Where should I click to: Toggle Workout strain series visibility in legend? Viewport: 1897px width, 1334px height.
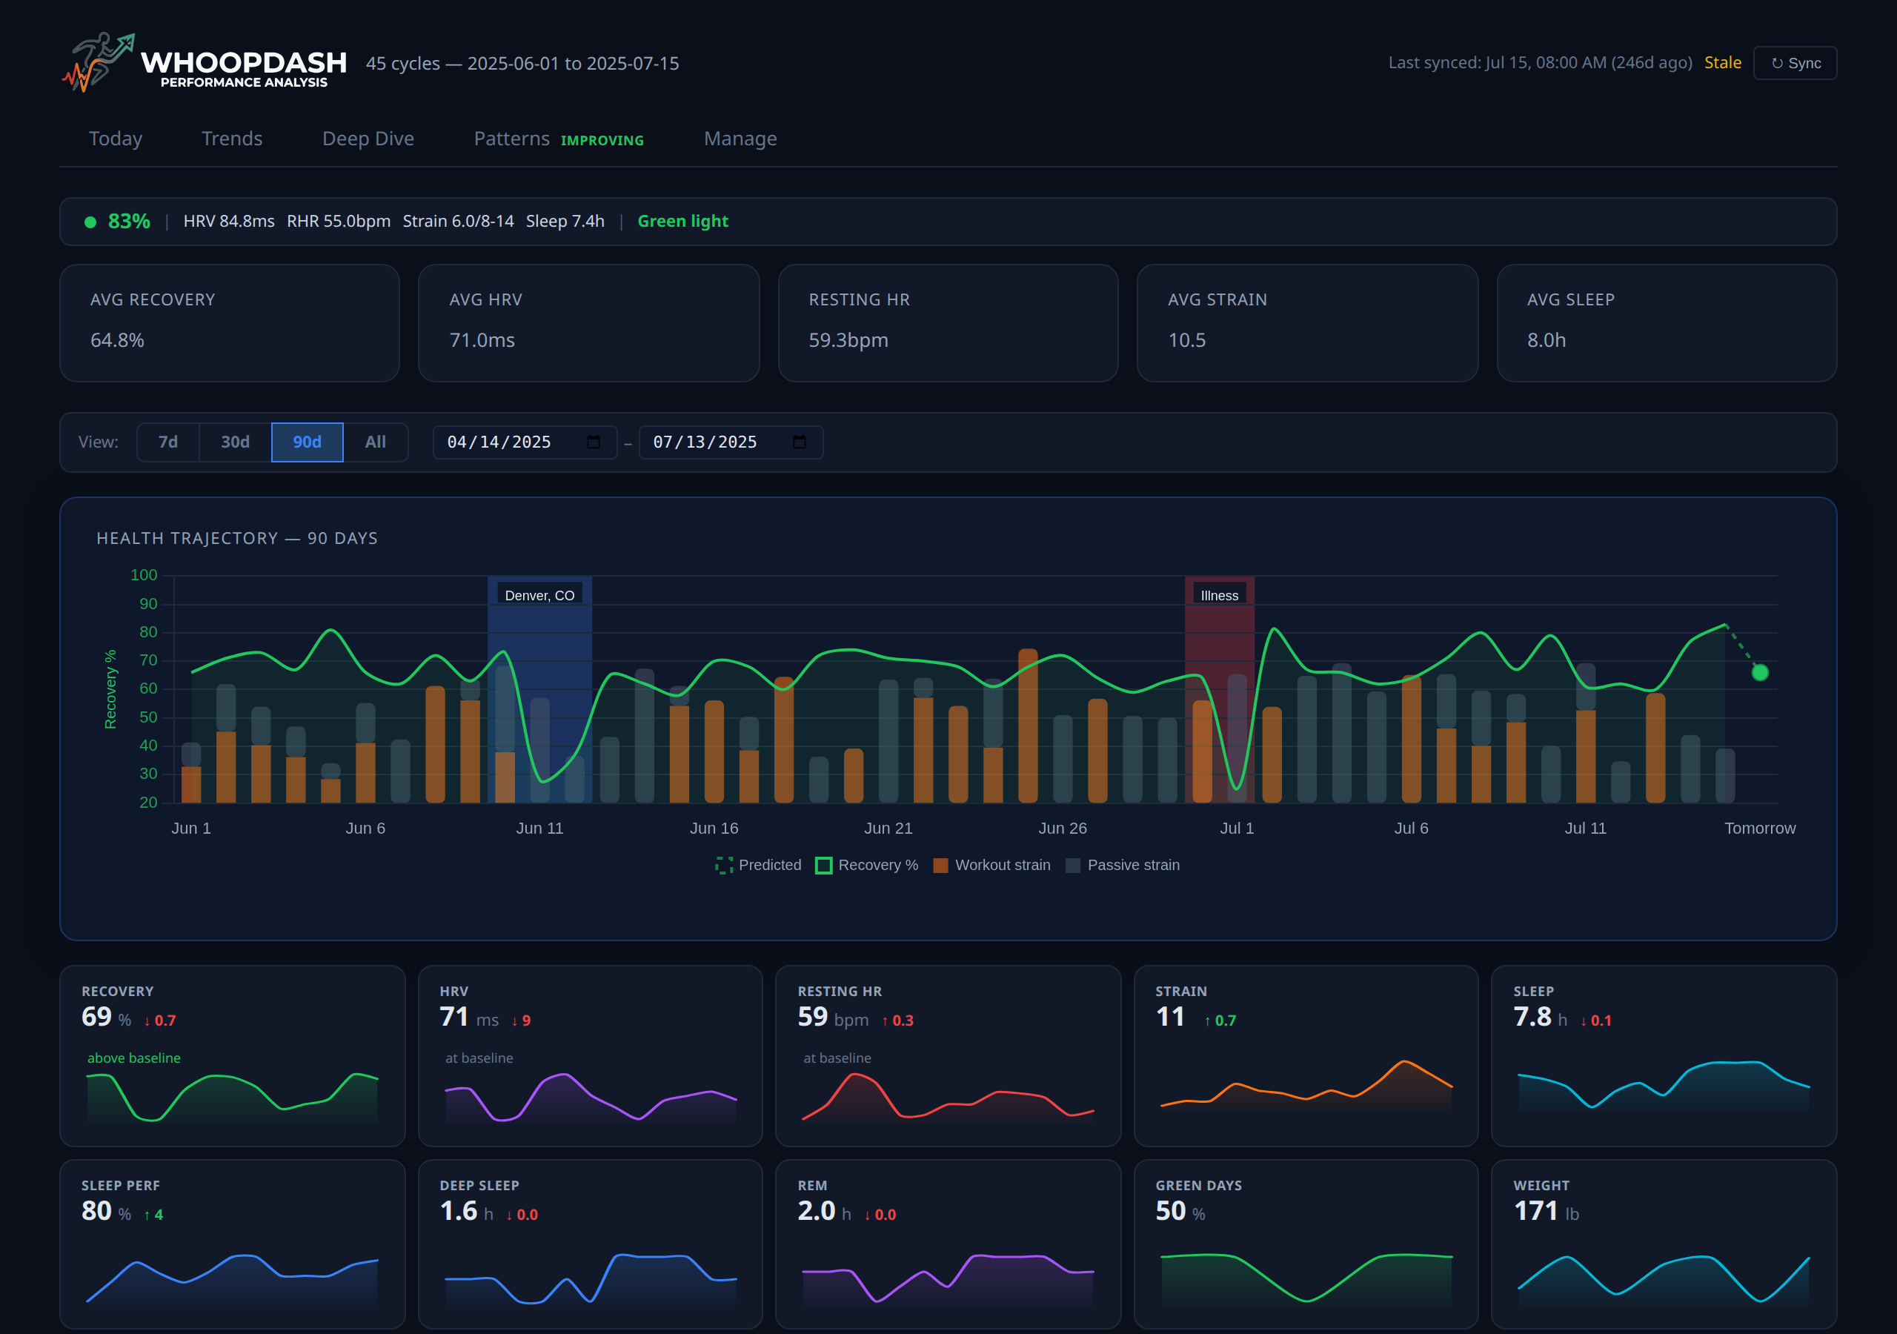coord(1002,865)
